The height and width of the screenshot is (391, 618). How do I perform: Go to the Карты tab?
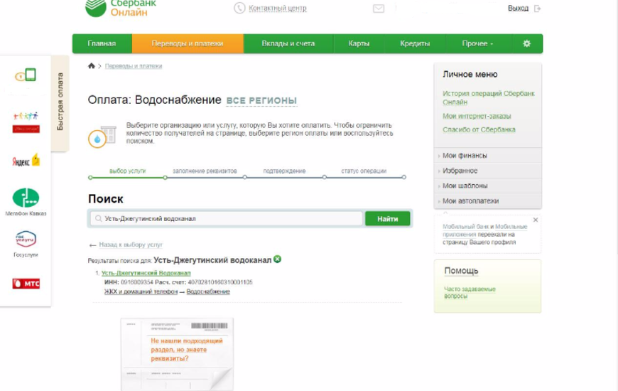coord(359,43)
